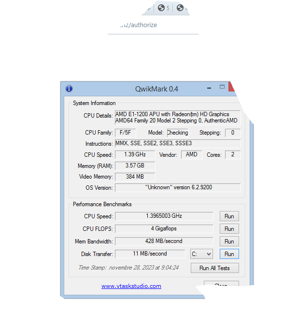Click the Vendor field showing AMD
This screenshot has height=318, width=283.
click(192, 155)
